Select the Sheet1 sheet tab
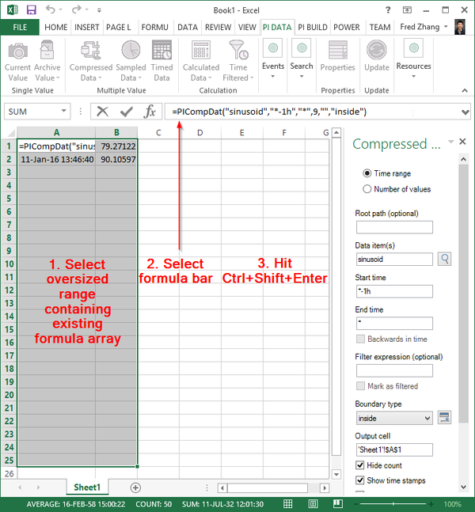 tap(87, 487)
